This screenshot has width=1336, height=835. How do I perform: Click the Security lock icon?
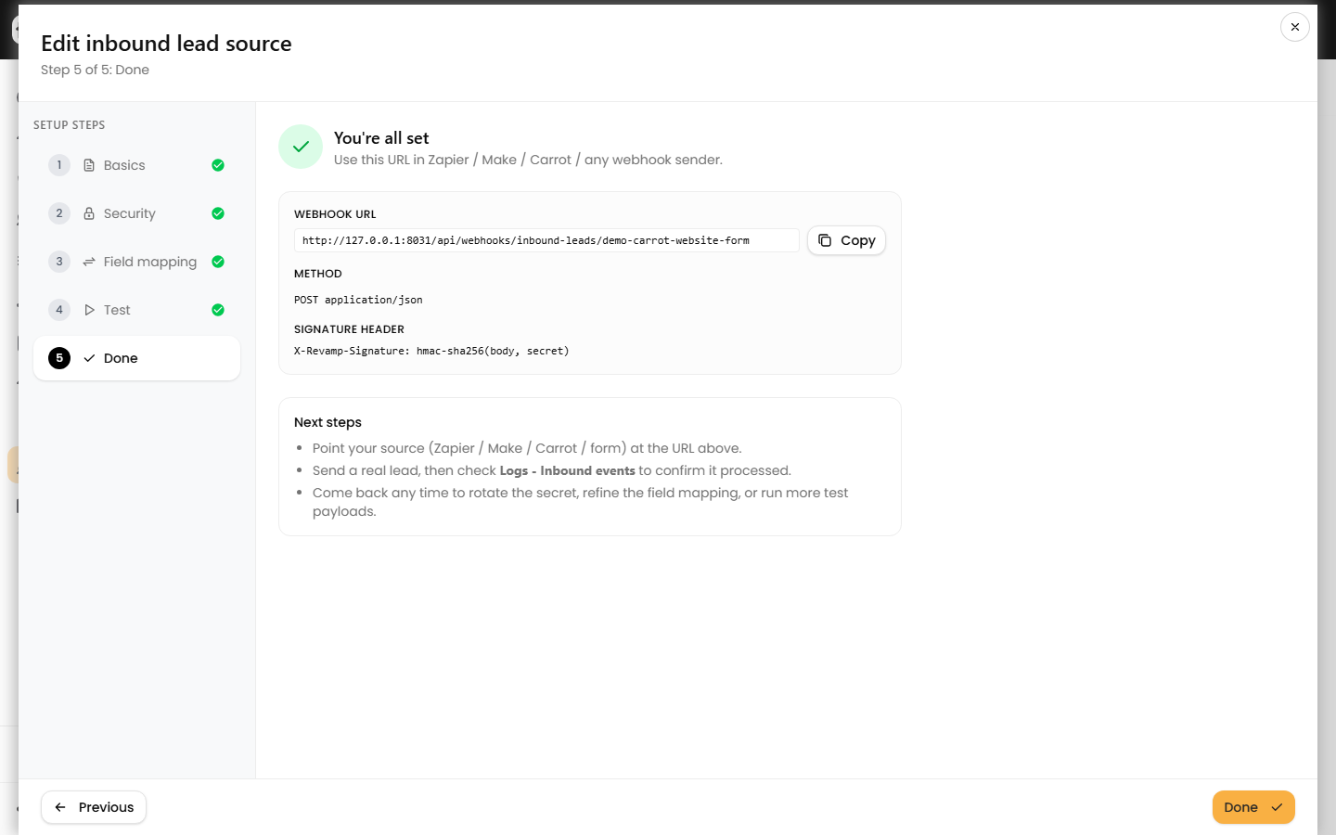tap(89, 213)
